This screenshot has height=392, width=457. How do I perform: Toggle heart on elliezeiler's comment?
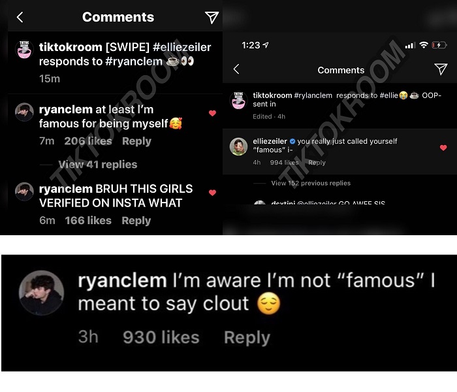[x=443, y=148]
